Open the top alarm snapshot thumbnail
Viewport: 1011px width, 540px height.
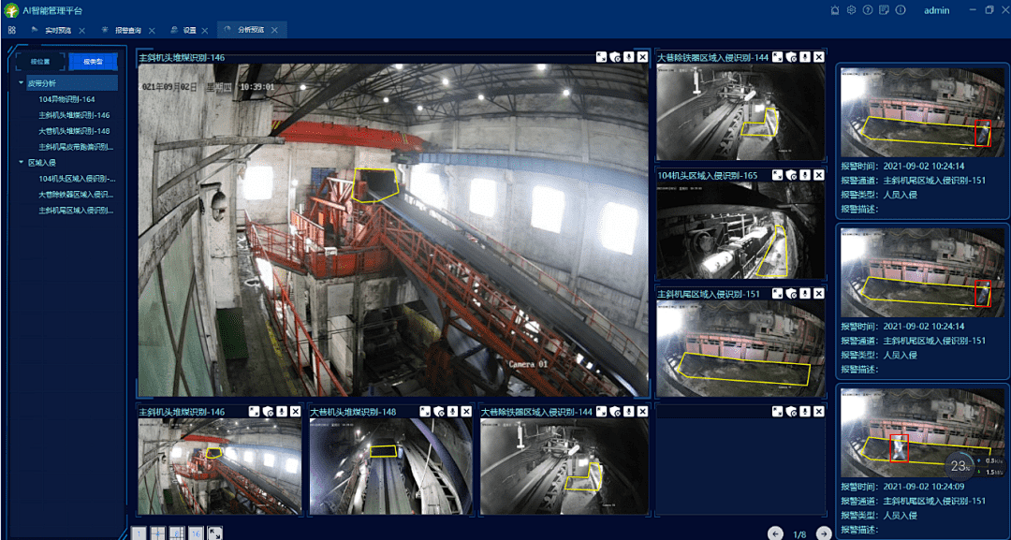[923, 112]
